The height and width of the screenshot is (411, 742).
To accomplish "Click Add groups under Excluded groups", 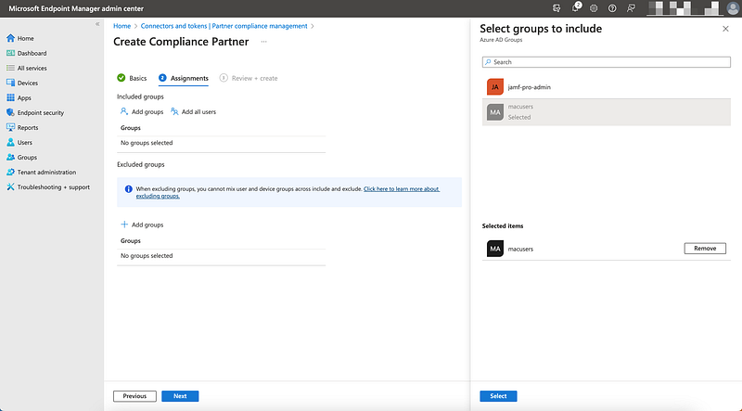I will pyautogui.click(x=142, y=225).
